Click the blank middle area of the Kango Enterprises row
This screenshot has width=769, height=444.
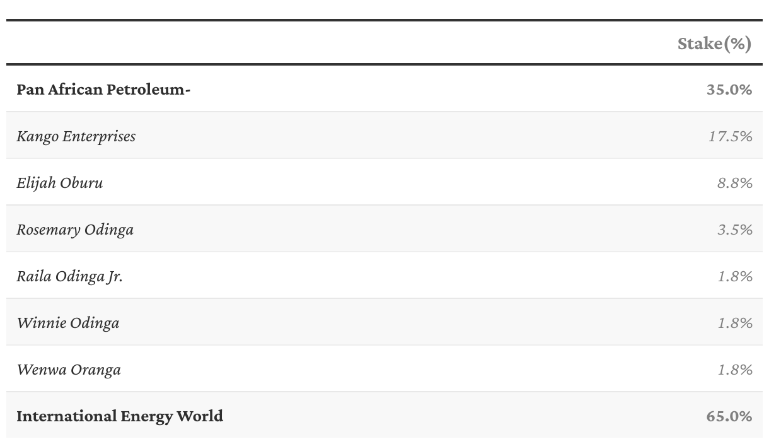point(410,136)
